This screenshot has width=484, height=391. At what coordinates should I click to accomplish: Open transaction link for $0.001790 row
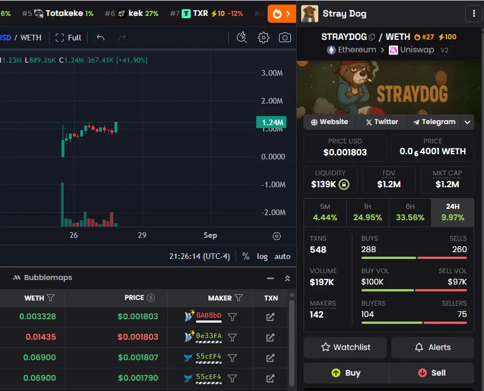coord(270,378)
